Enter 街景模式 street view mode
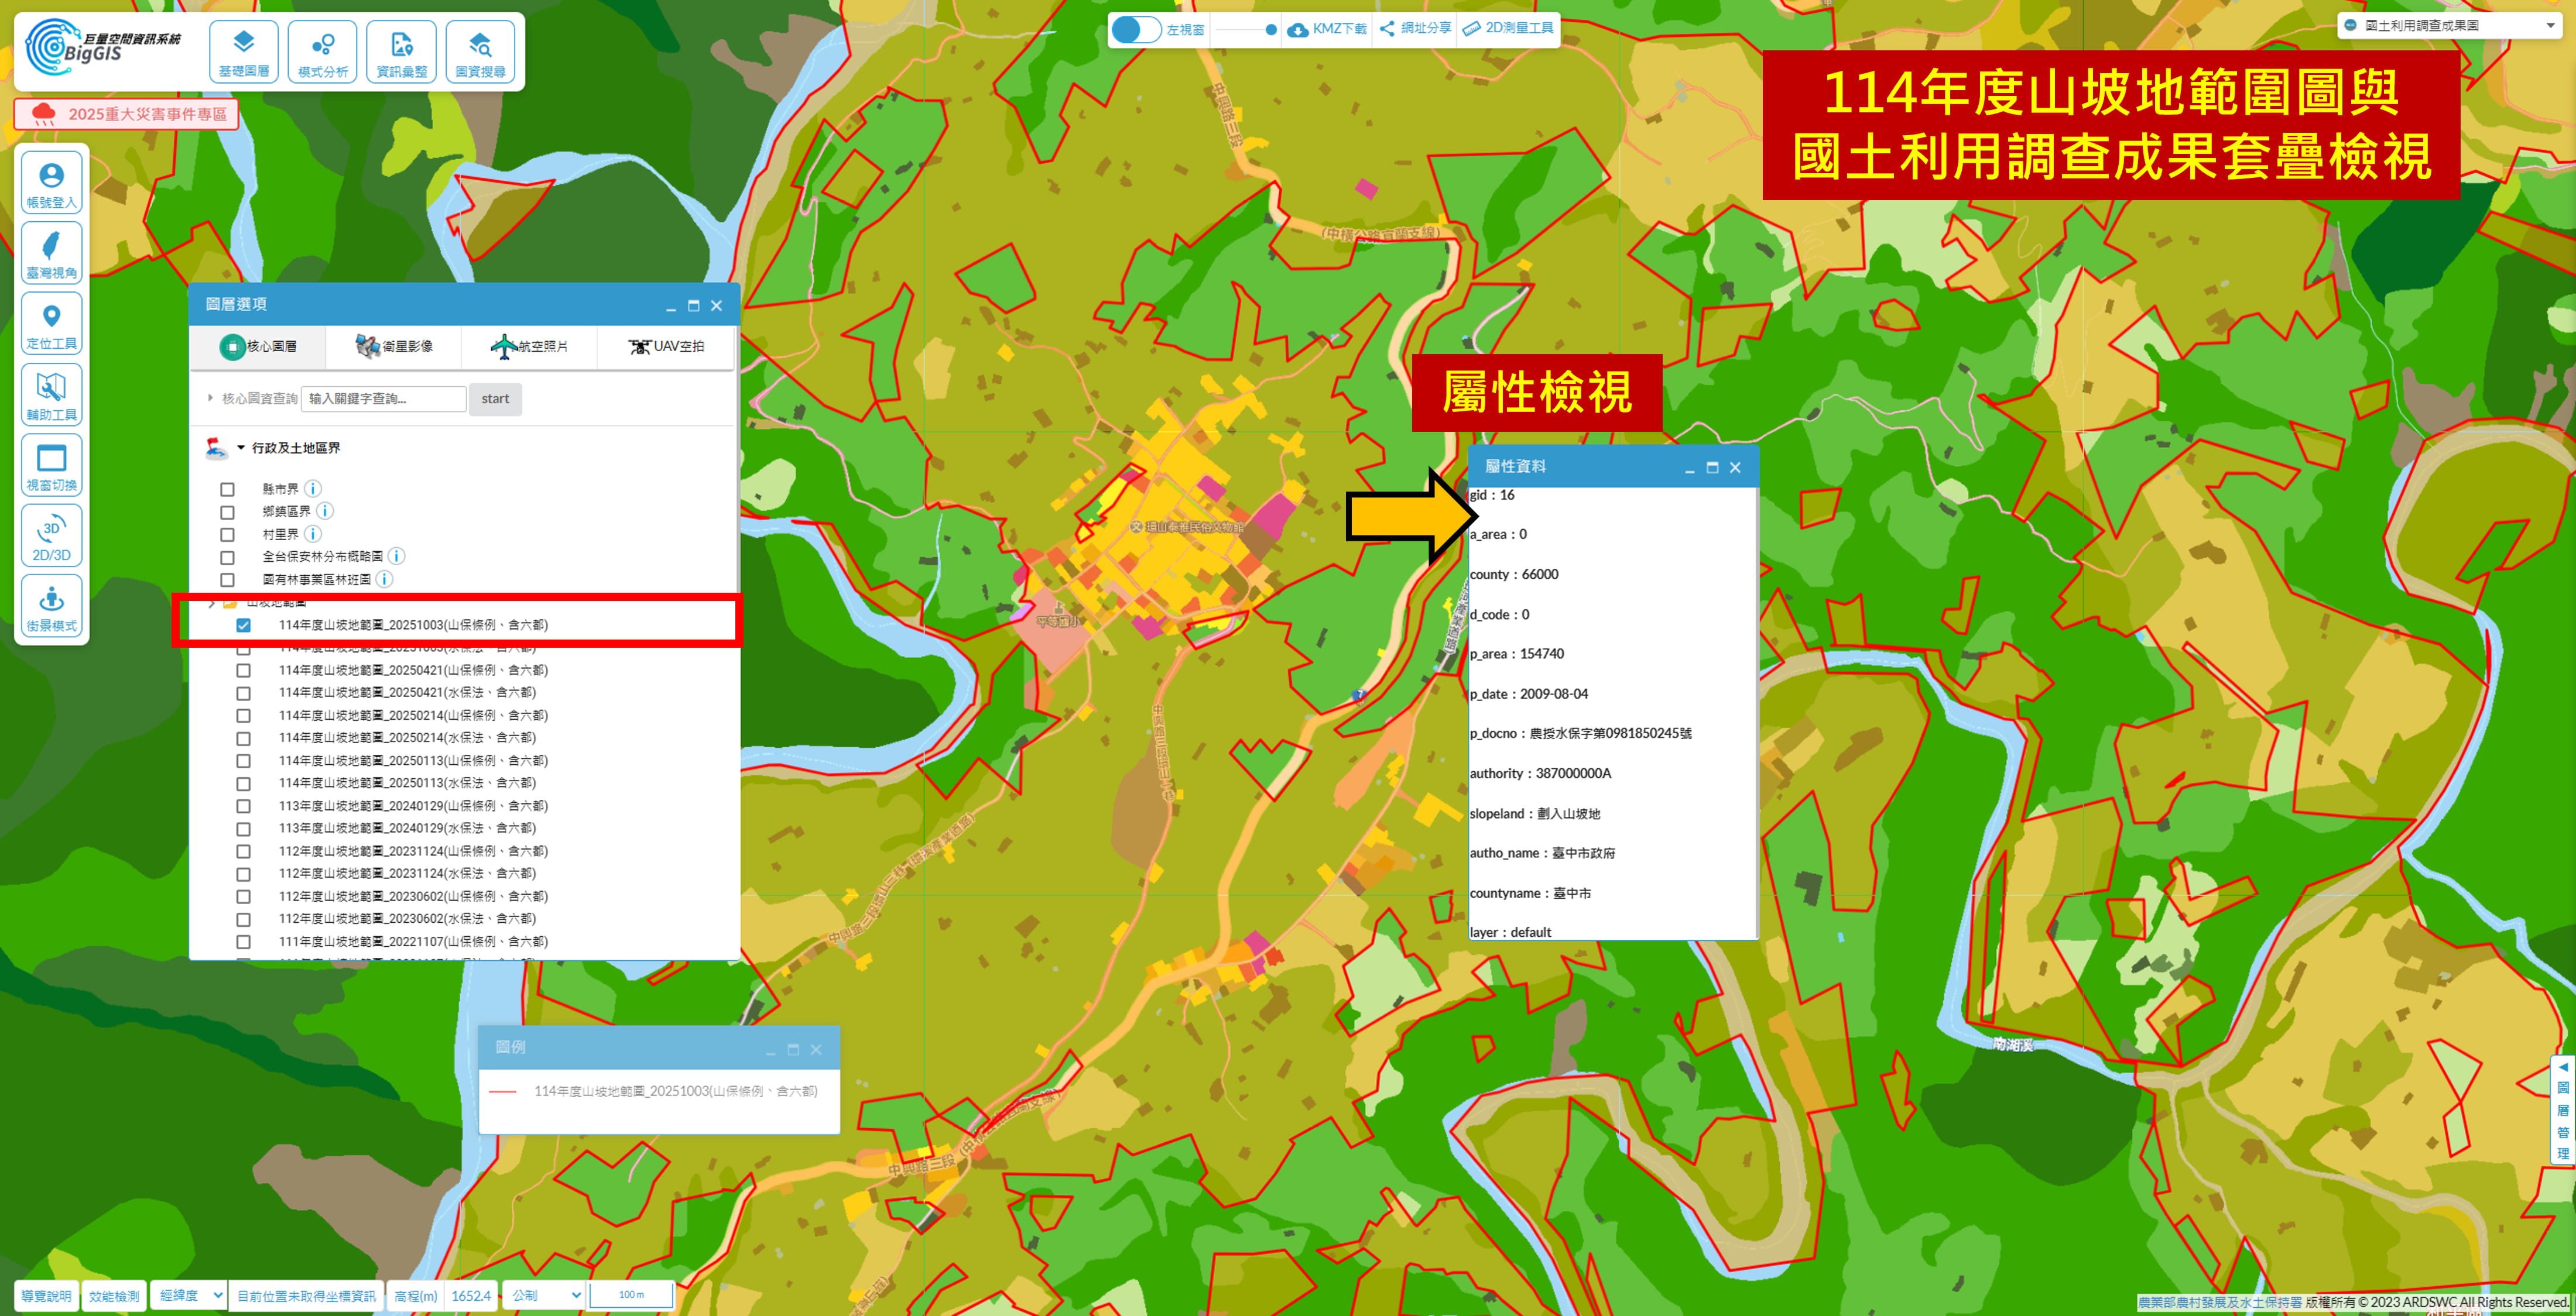This screenshot has height=1316, width=2576. coord(51,607)
